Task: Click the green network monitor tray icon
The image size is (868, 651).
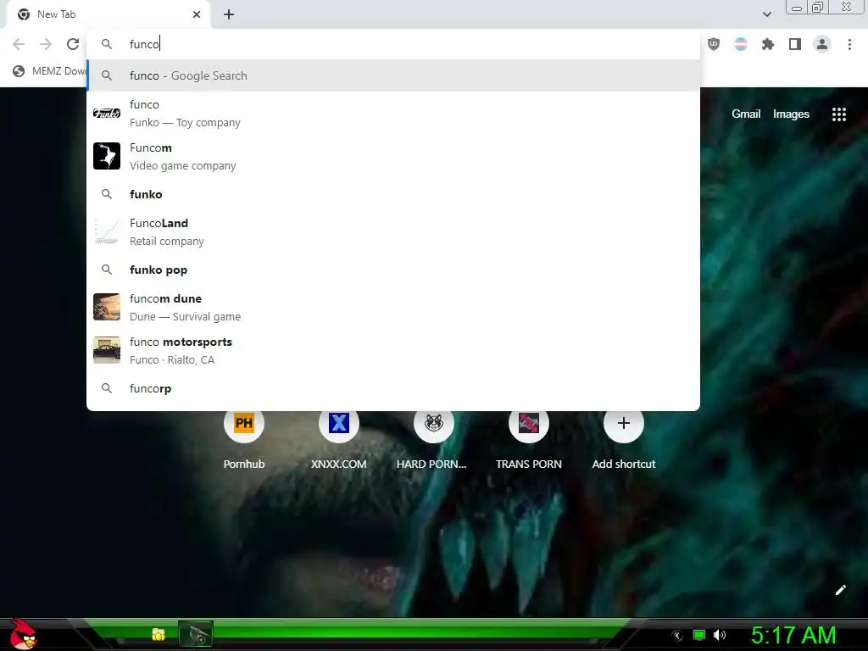Action: (699, 635)
